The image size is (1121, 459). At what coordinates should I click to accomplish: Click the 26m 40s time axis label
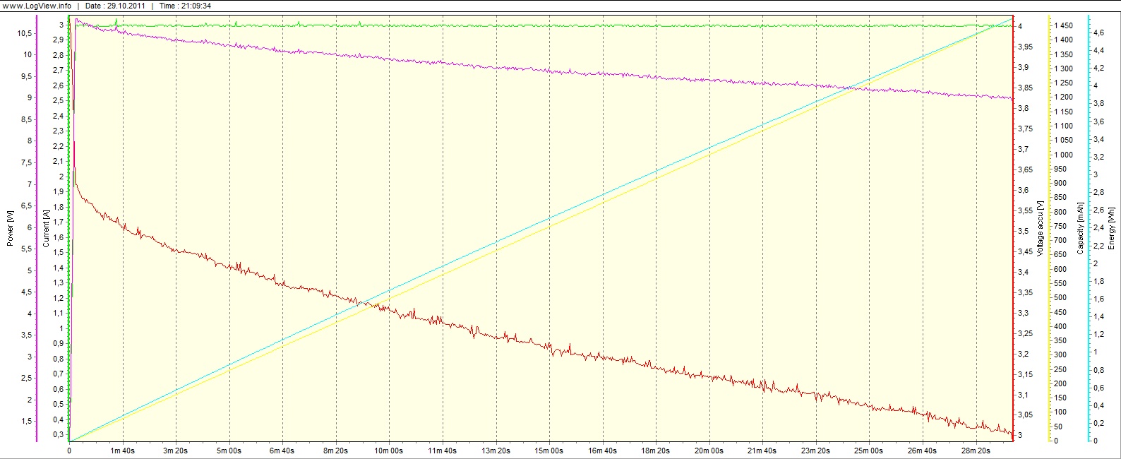click(922, 450)
